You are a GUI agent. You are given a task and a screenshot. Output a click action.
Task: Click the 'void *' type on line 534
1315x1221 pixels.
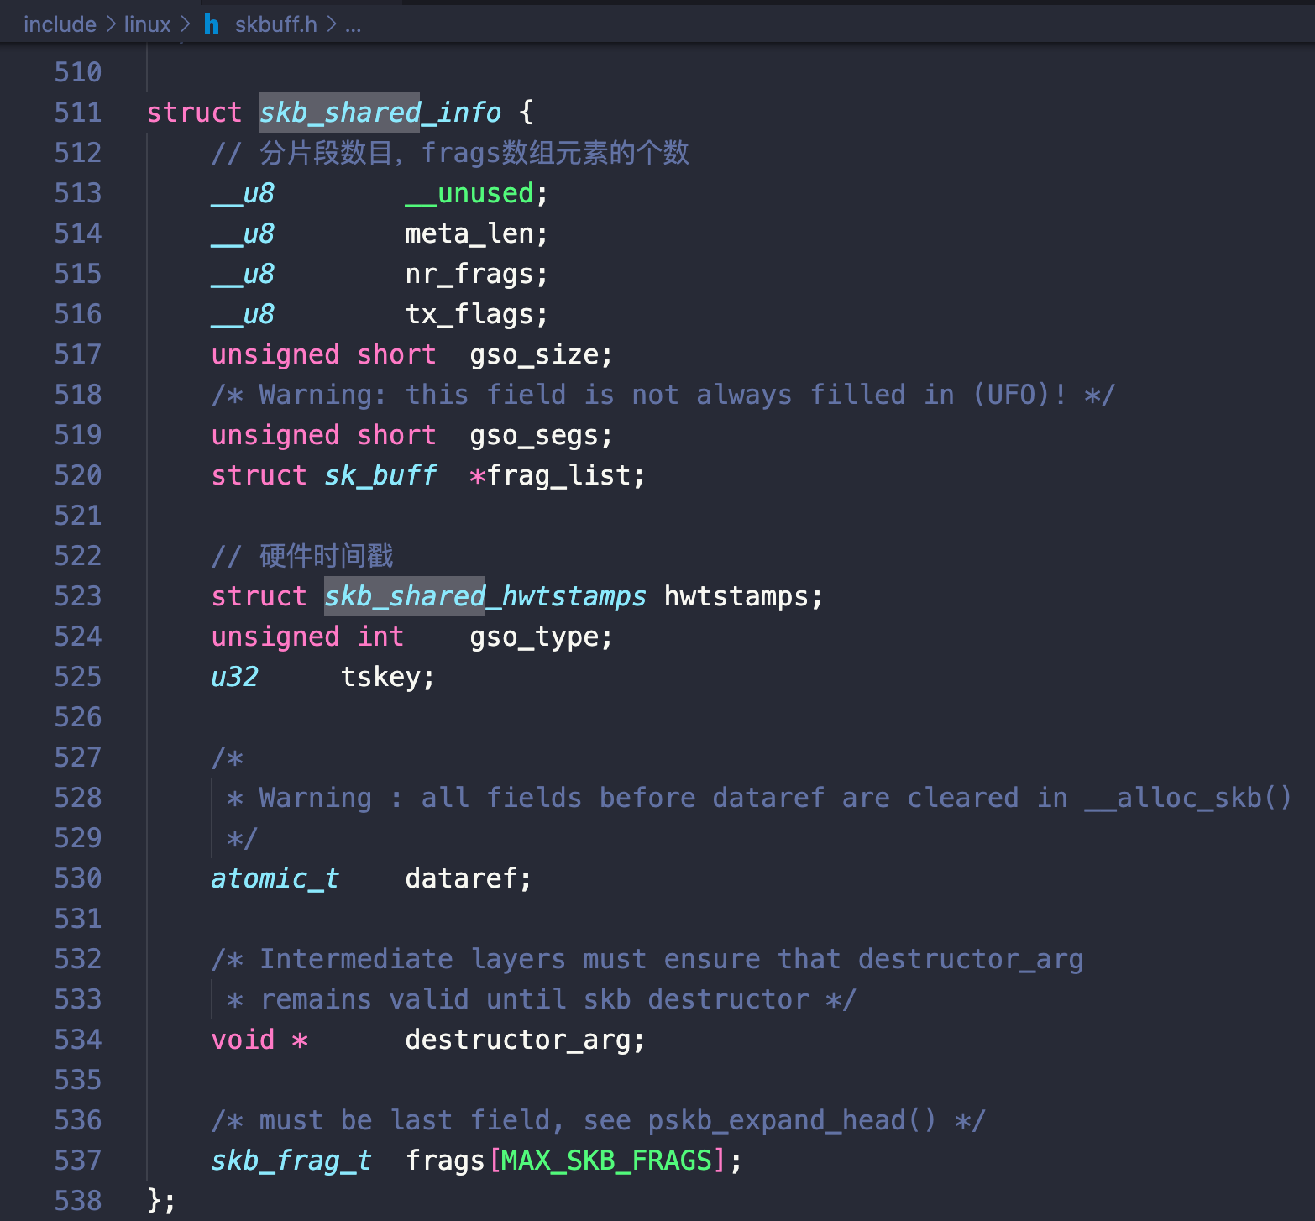(x=259, y=1040)
